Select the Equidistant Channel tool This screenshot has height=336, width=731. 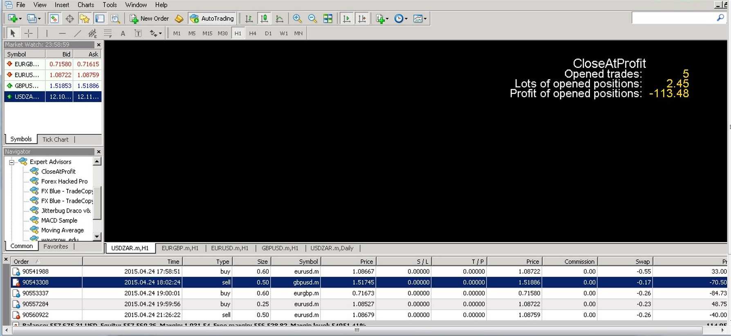click(92, 33)
